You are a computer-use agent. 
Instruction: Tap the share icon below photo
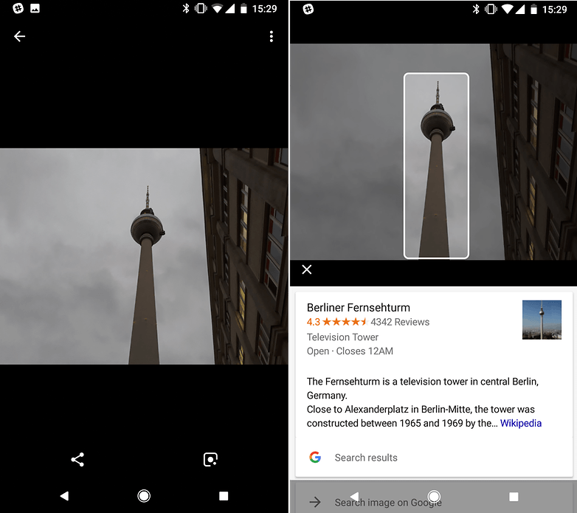tap(77, 459)
